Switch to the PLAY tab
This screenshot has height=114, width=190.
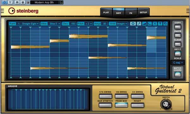(x=106, y=12)
